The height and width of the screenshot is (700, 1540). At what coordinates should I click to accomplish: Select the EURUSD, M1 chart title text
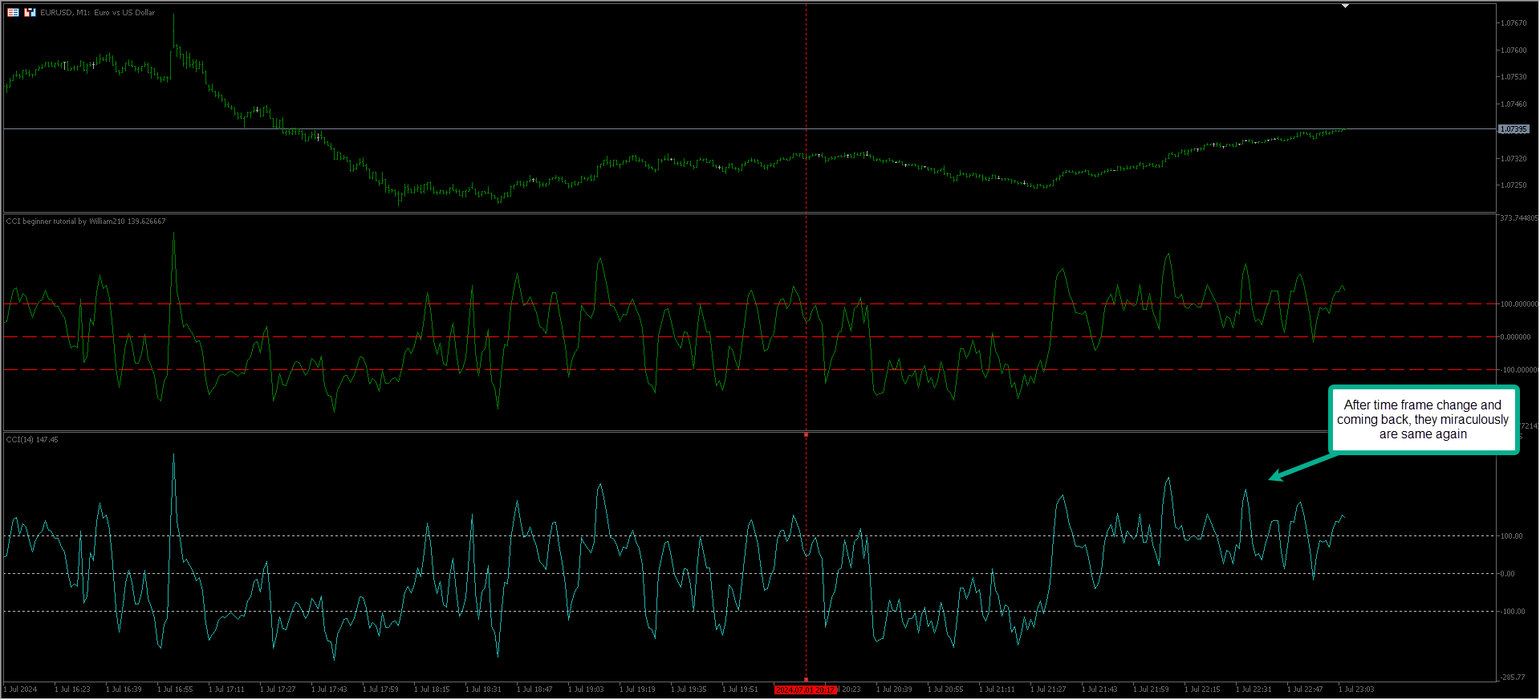coord(98,12)
